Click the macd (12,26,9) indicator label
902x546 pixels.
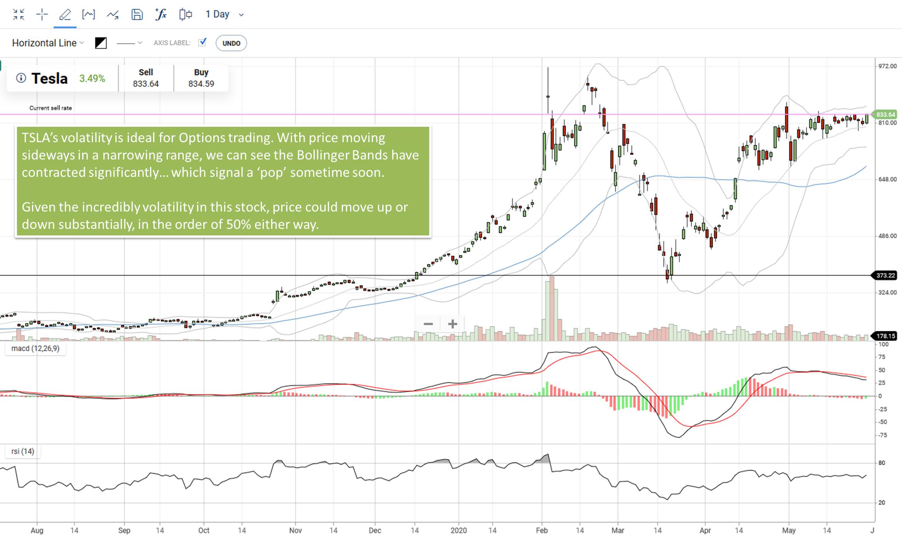[36, 348]
